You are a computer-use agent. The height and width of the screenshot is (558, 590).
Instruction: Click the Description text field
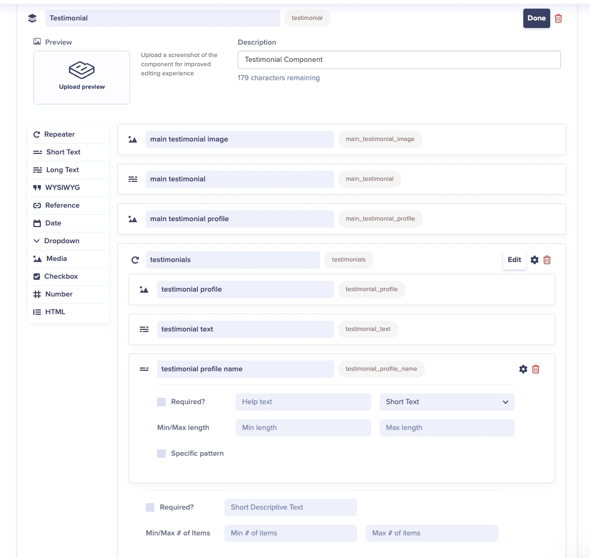[399, 60]
